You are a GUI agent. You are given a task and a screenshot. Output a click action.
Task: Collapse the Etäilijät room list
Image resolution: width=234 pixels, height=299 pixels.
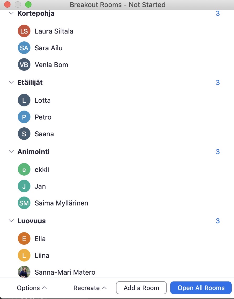tap(11, 83)
